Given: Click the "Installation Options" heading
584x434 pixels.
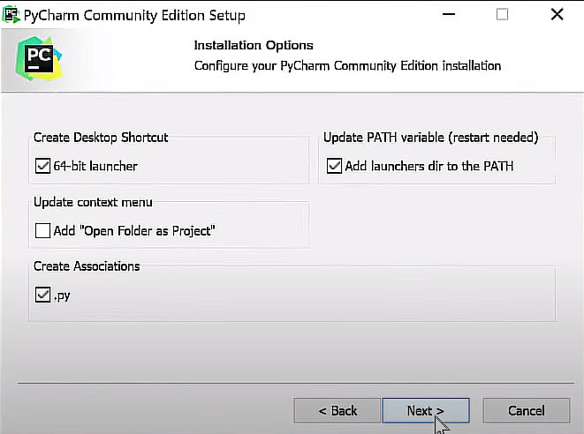Looking at the screenshot, I should click(x=254, y=45).
